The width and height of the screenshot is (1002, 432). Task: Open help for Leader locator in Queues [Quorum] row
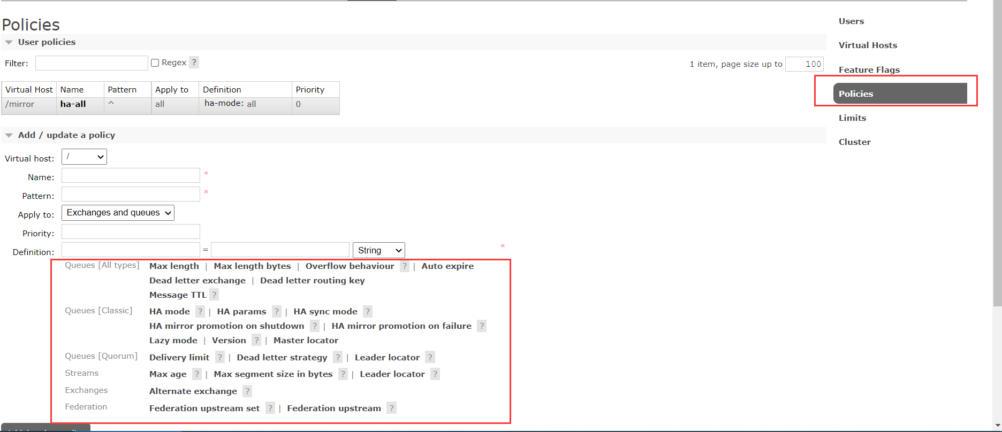click(430, 358)
